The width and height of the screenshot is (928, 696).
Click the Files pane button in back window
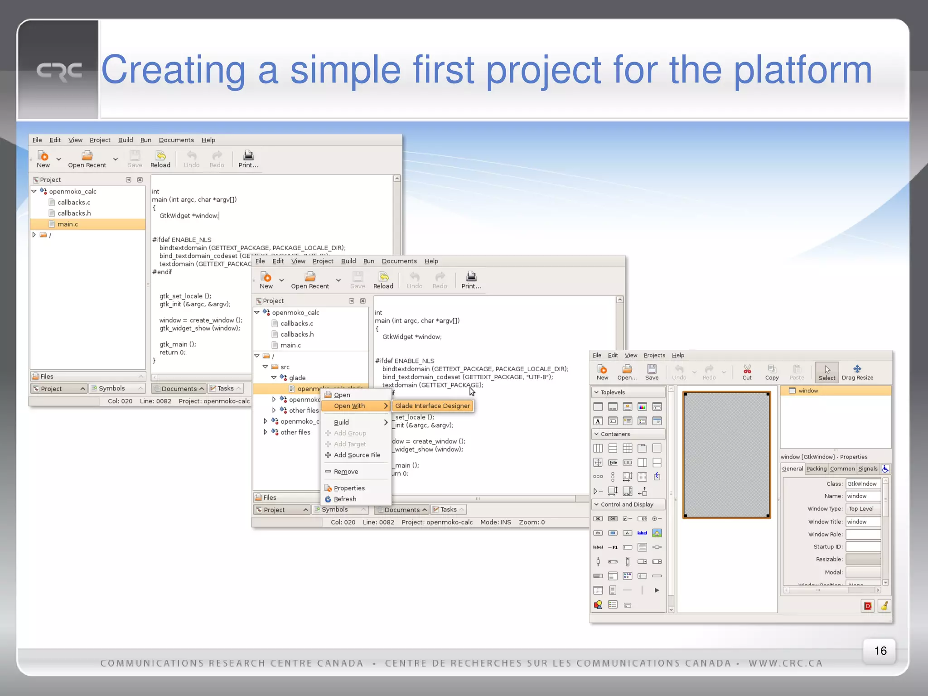click(88, 376)
